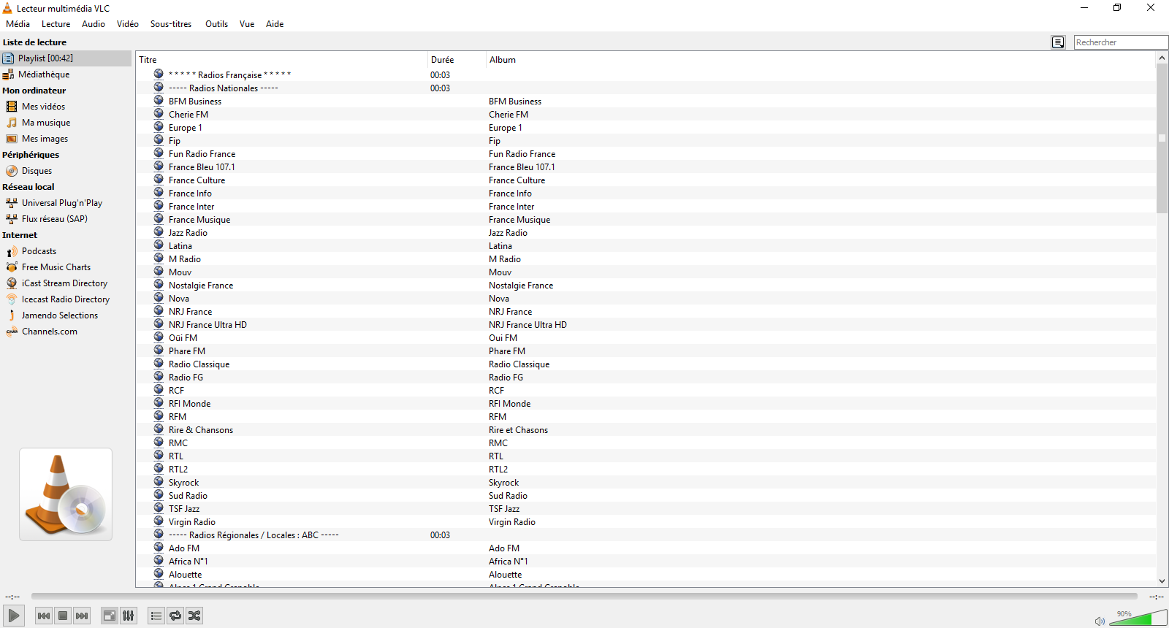The height and width of the screenshot is (628, 1169).
Task: Change playlist view mode icon
Action: click(1058, 42)
